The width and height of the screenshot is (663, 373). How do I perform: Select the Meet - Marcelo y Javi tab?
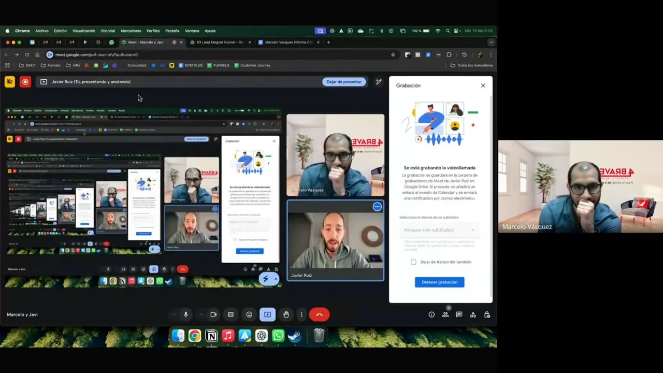[150, 42]
